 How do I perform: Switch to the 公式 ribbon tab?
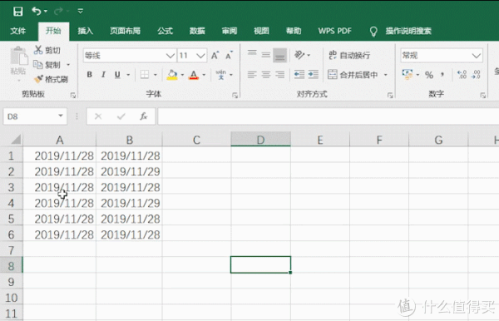165,31
